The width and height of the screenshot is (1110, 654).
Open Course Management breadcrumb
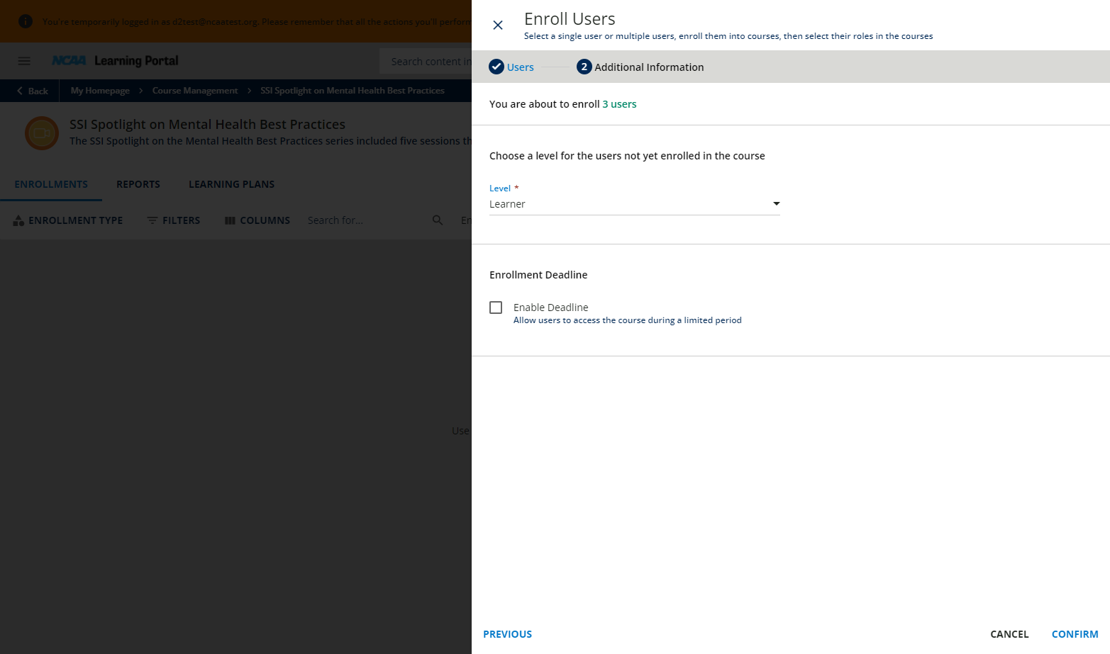(x=195, y=91)
